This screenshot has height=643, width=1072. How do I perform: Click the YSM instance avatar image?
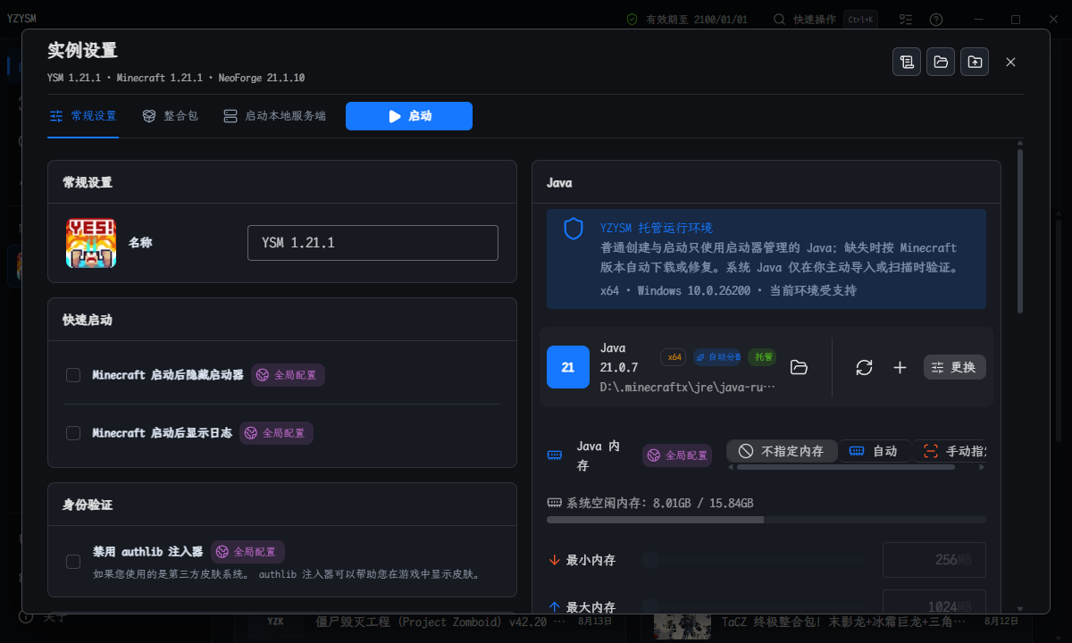click(x=91, y=243)
